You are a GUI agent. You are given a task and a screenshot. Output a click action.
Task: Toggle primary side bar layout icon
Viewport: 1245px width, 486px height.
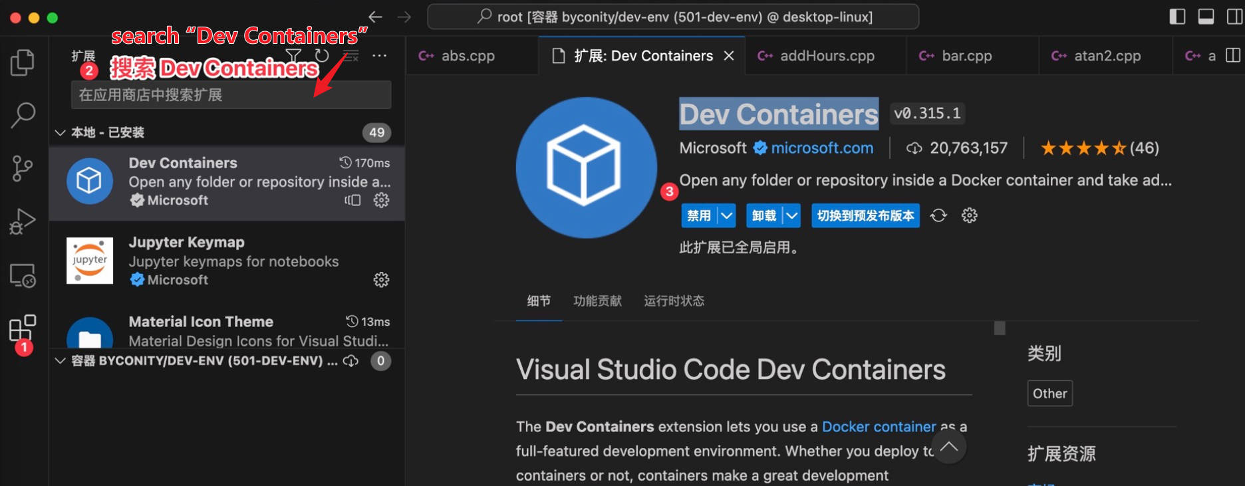click(1177, 17)
